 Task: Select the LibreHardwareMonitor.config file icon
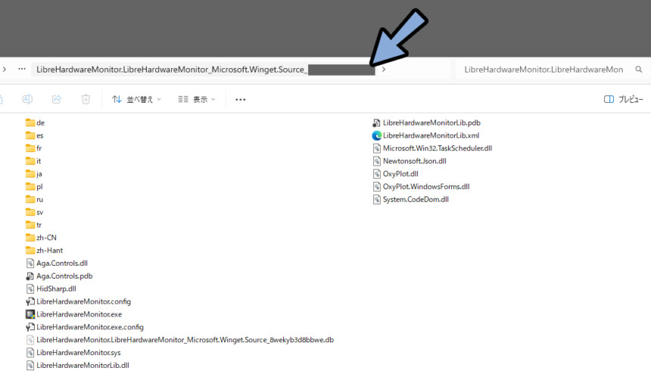pos(30,301)
